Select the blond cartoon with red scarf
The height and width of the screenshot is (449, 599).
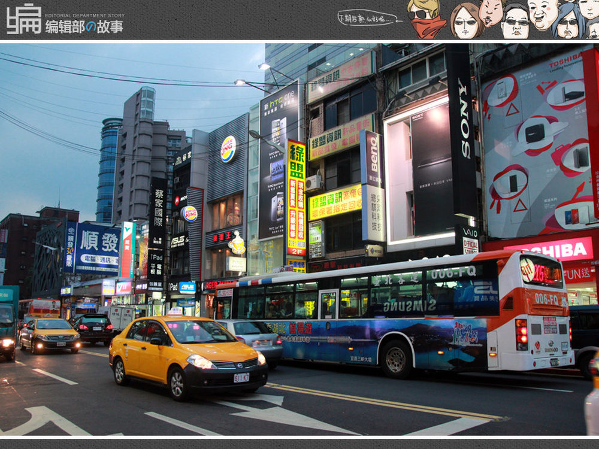tap(425, 19)
